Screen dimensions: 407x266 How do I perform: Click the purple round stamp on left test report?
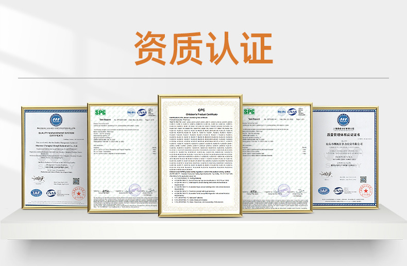point(135,190)
